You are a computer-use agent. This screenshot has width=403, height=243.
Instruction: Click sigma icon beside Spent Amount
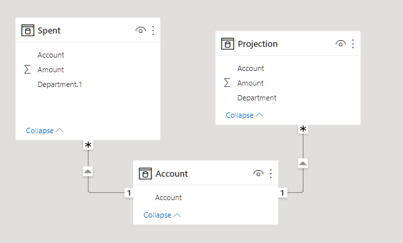tap(28, 70)
